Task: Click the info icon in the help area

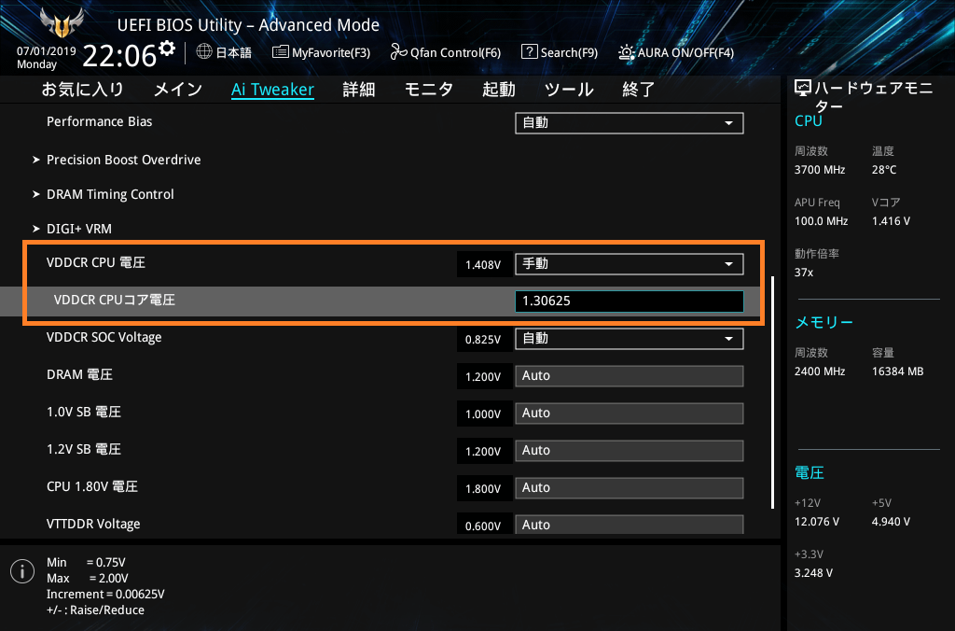Action: pyautogui.click(x=22, y=571)
